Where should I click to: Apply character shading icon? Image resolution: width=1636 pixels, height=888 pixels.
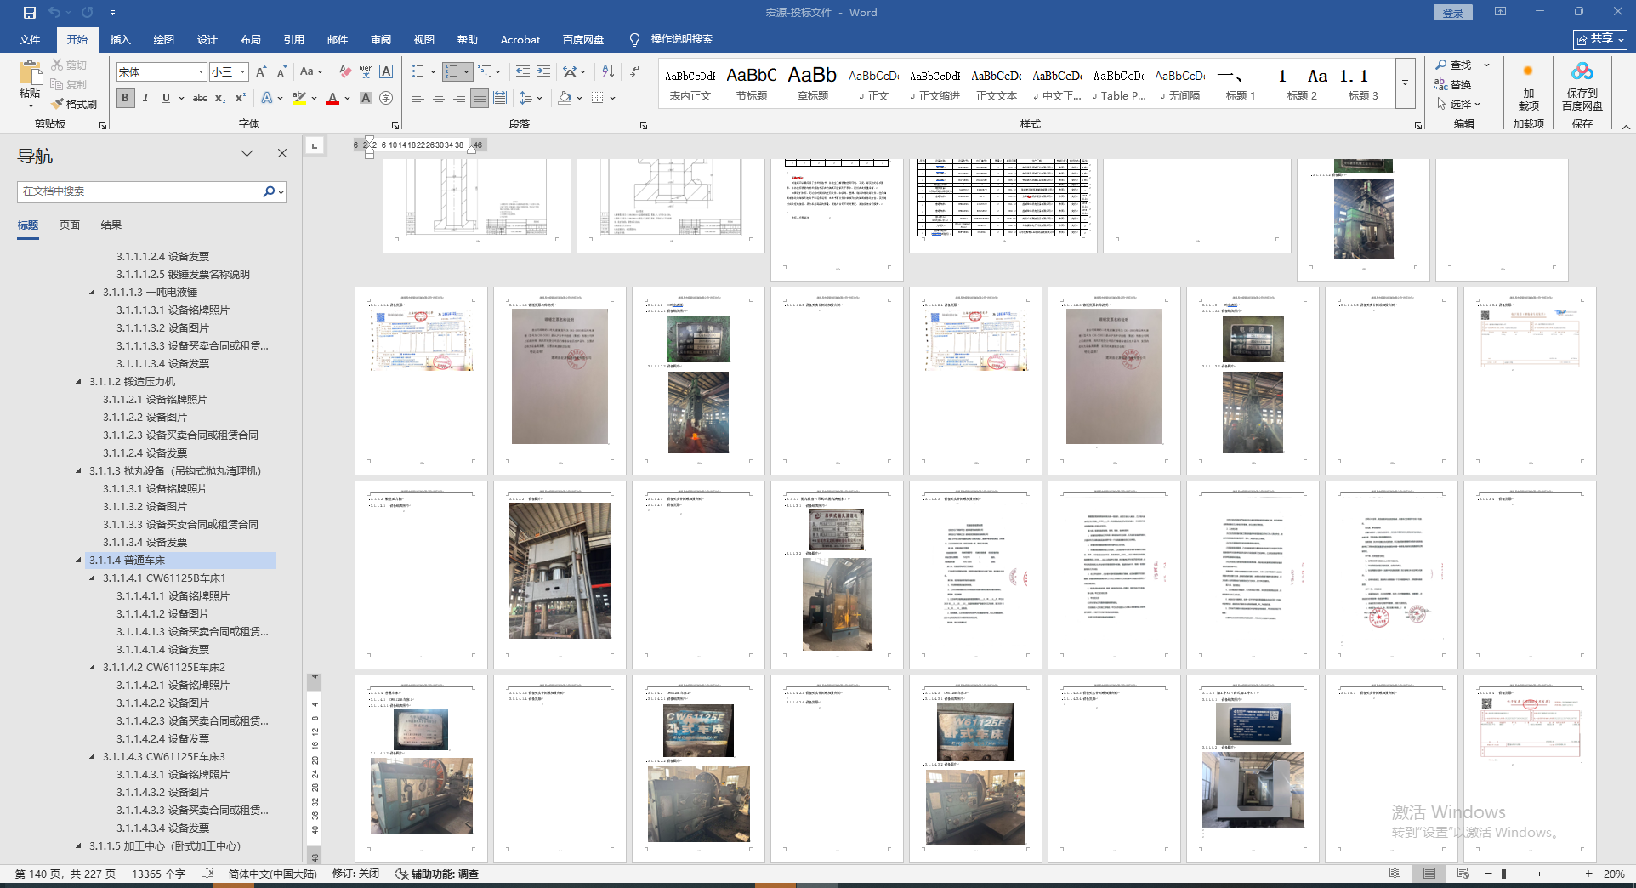(366, 98)
